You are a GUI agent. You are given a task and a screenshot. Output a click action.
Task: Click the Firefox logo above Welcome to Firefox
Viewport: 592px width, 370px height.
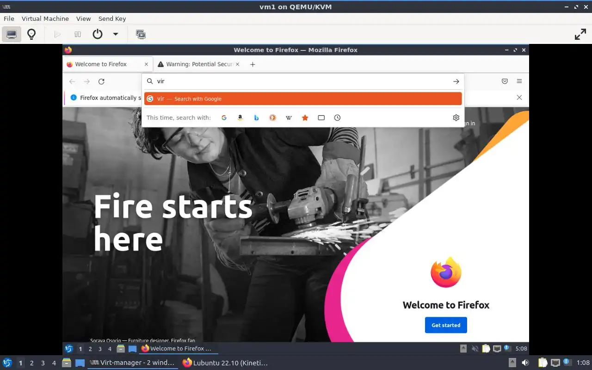pyautogui.click(x=446, y=273)
